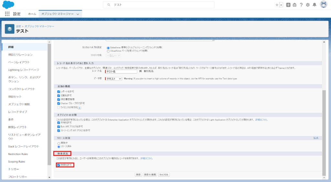Viewport: 331px width, 182px height.
Task: Click the キャンセル button
Action: click(x=164, y=175)
